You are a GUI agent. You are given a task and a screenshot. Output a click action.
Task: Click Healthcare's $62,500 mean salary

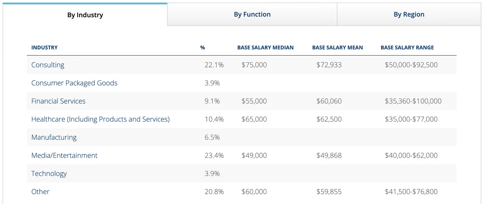coord(329,119)
